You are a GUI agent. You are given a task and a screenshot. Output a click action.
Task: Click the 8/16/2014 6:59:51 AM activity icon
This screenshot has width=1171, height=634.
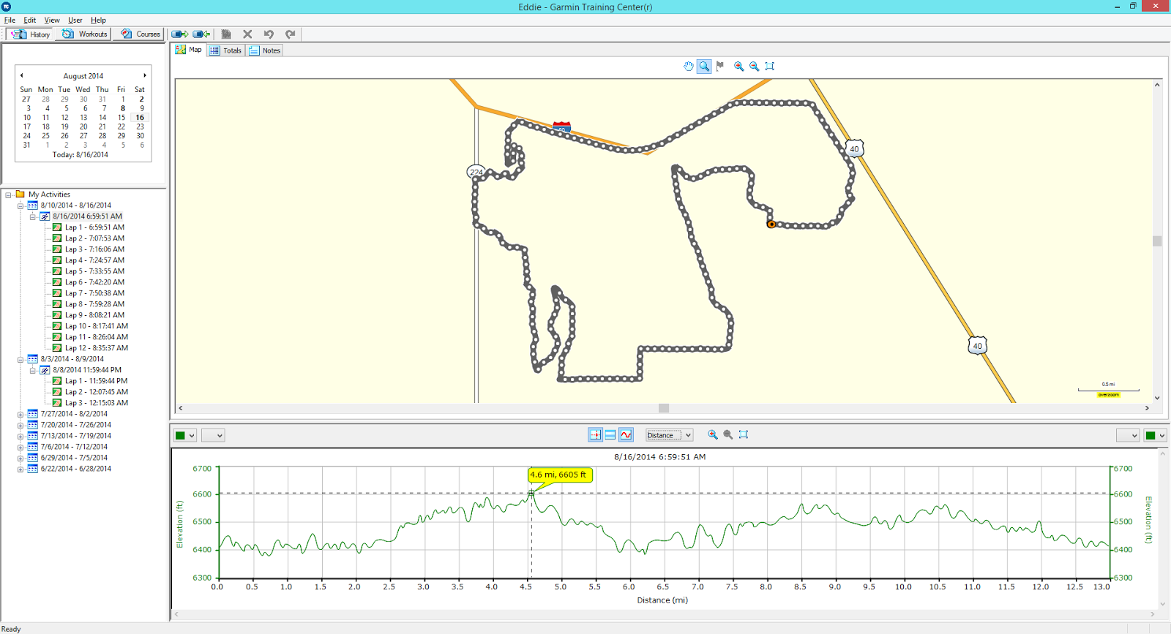pos(45,216)
